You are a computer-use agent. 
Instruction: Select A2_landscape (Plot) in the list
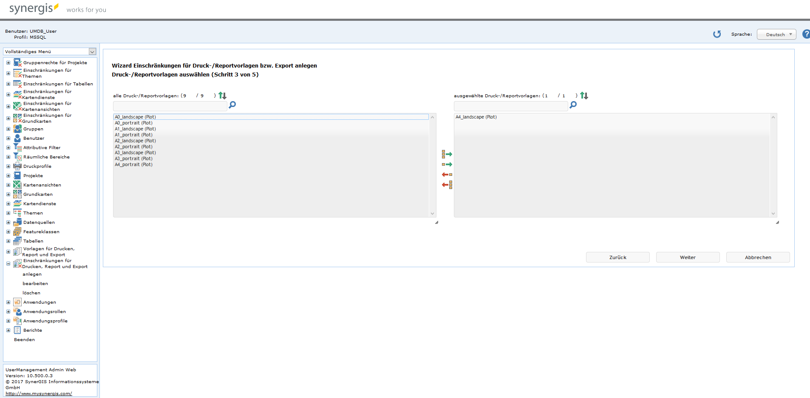pos(135,141)
